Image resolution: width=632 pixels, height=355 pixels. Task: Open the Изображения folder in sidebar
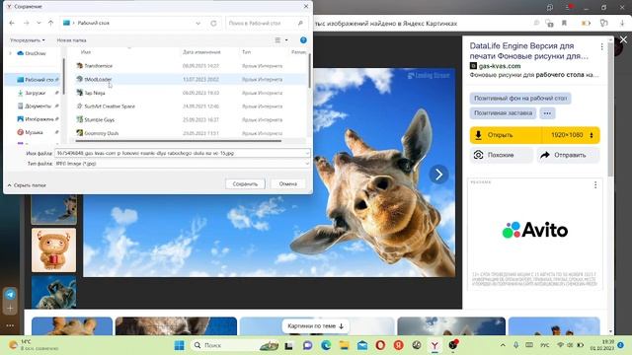(x=36, y=119)
